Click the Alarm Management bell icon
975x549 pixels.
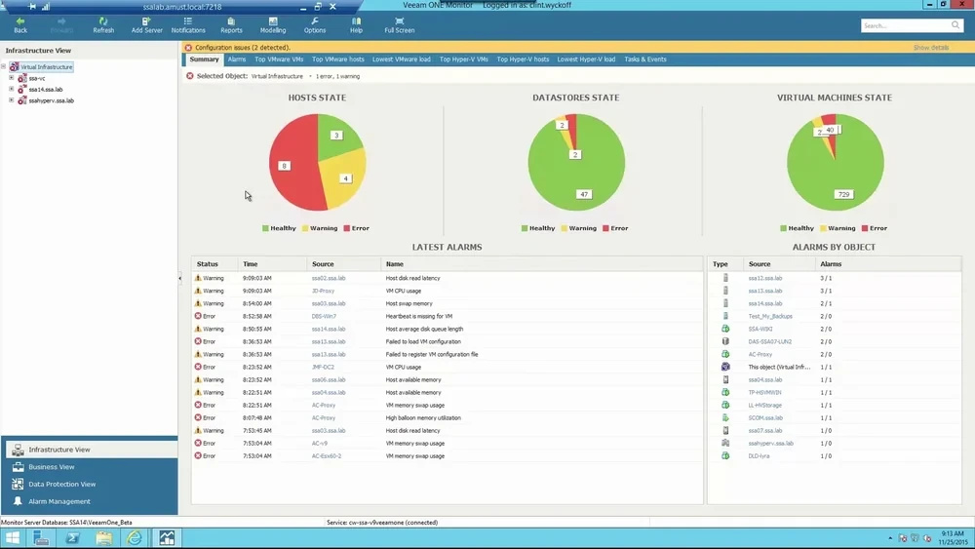18,501
